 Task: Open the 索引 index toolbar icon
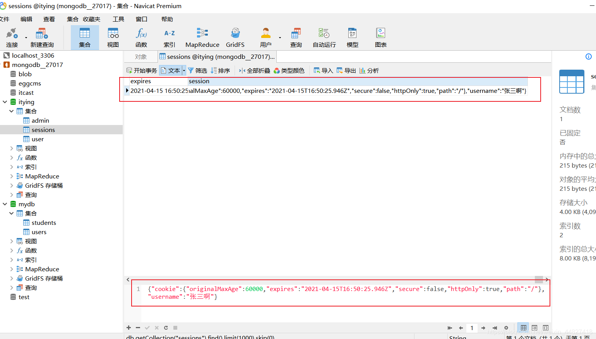click(170, 38)
